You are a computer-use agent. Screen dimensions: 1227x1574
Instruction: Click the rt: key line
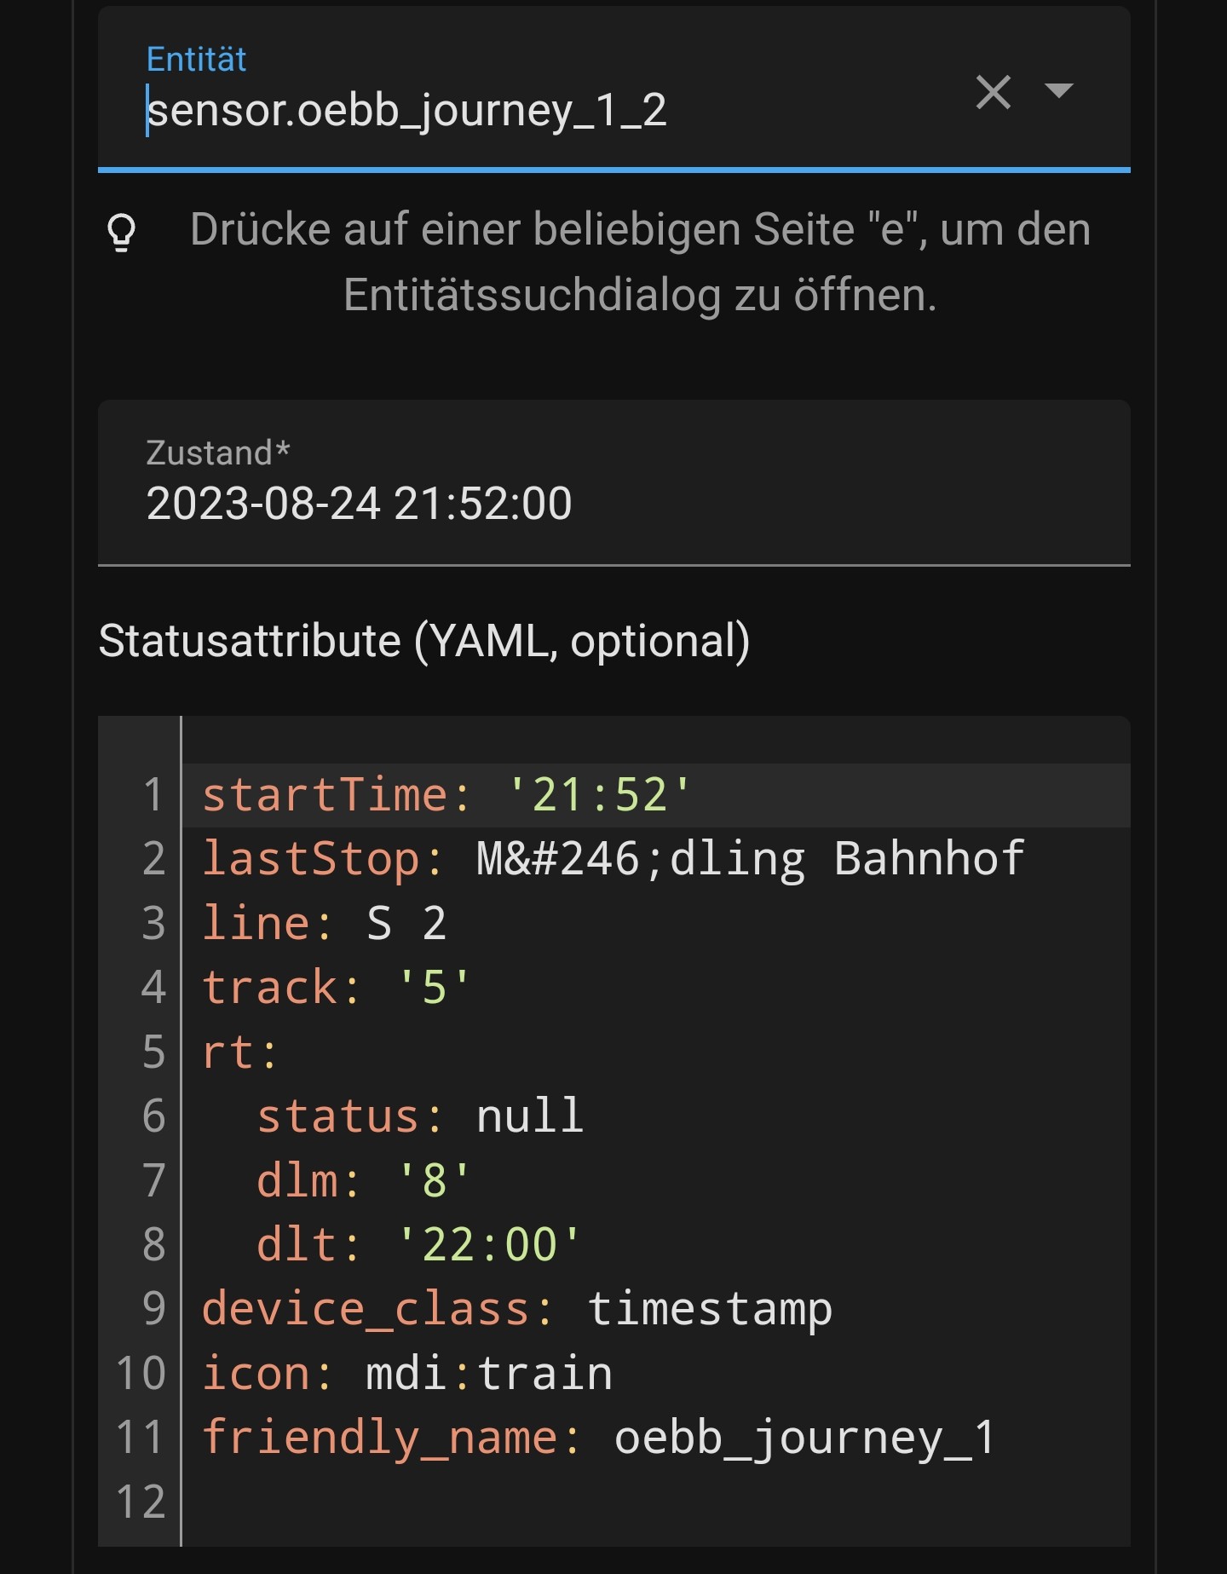(239, 1052)
